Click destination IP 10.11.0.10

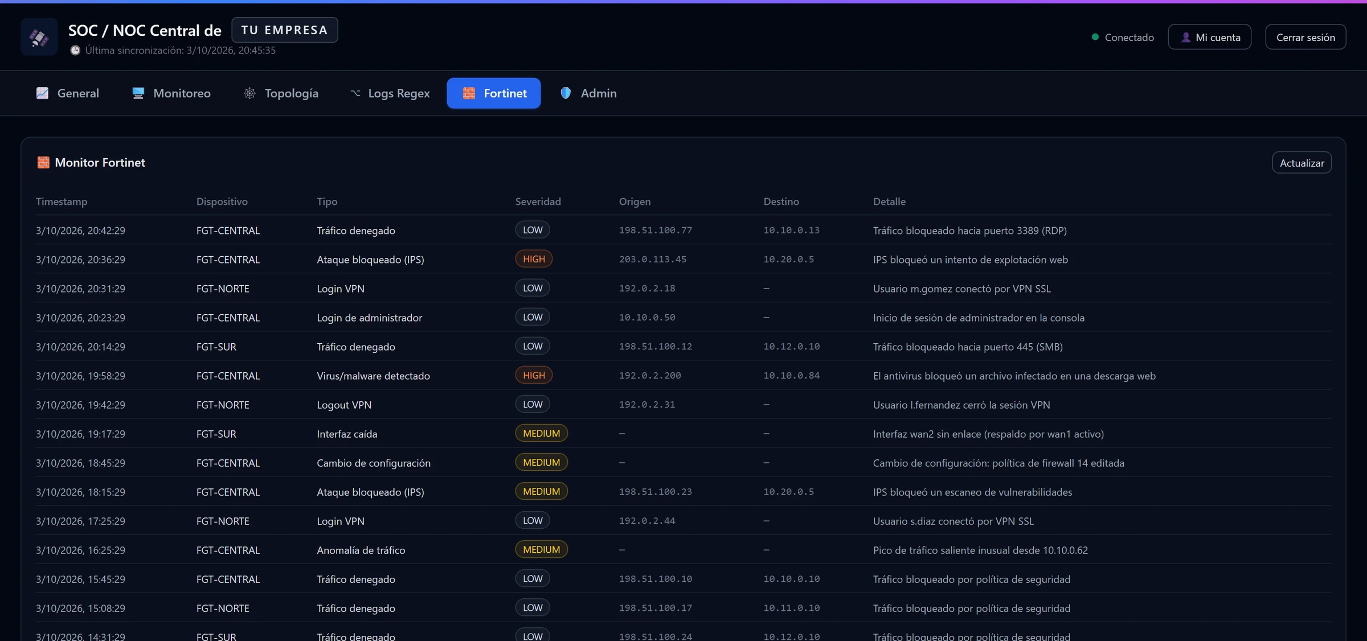[792, 608]
